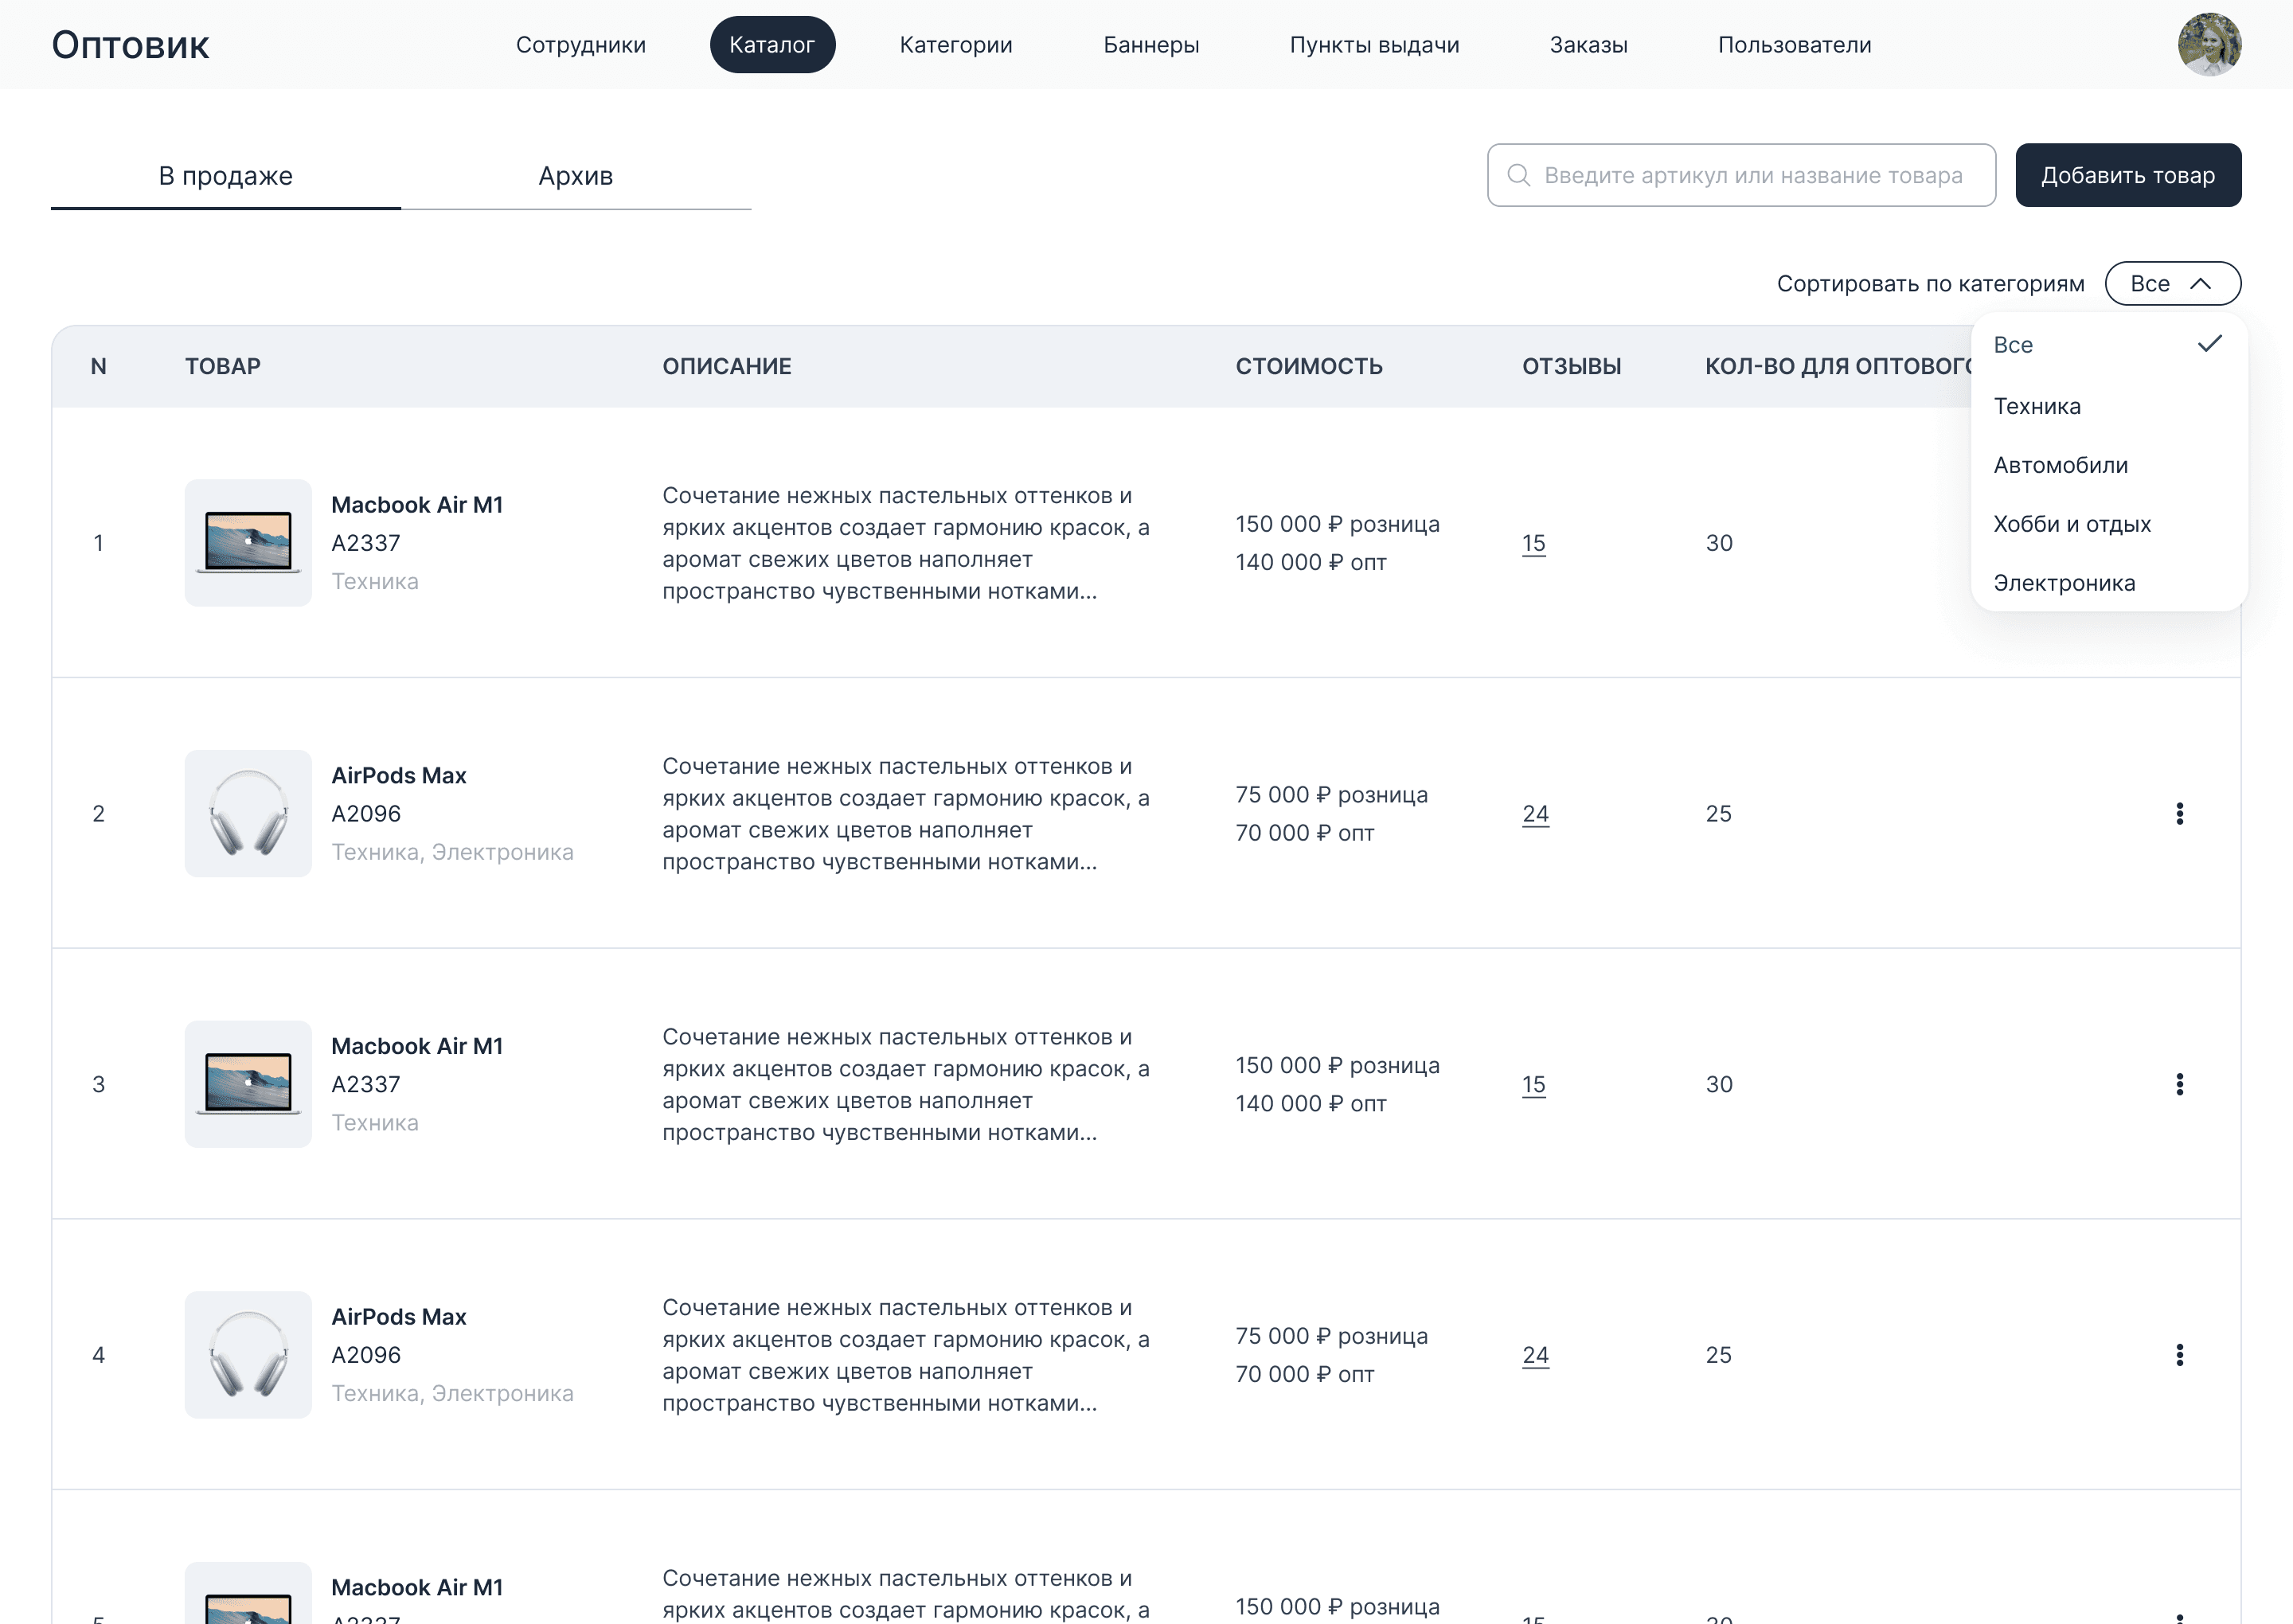Click the 150 000 ₽ розница price in row 1

pos(1337,524)
